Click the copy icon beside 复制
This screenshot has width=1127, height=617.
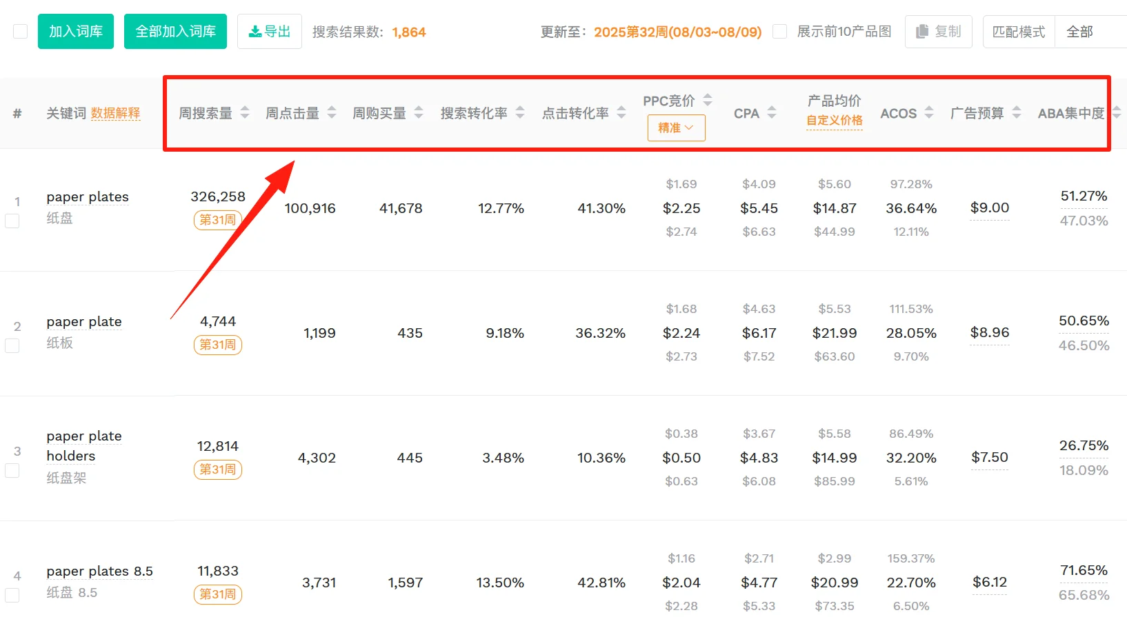click(x=922, y=32)
